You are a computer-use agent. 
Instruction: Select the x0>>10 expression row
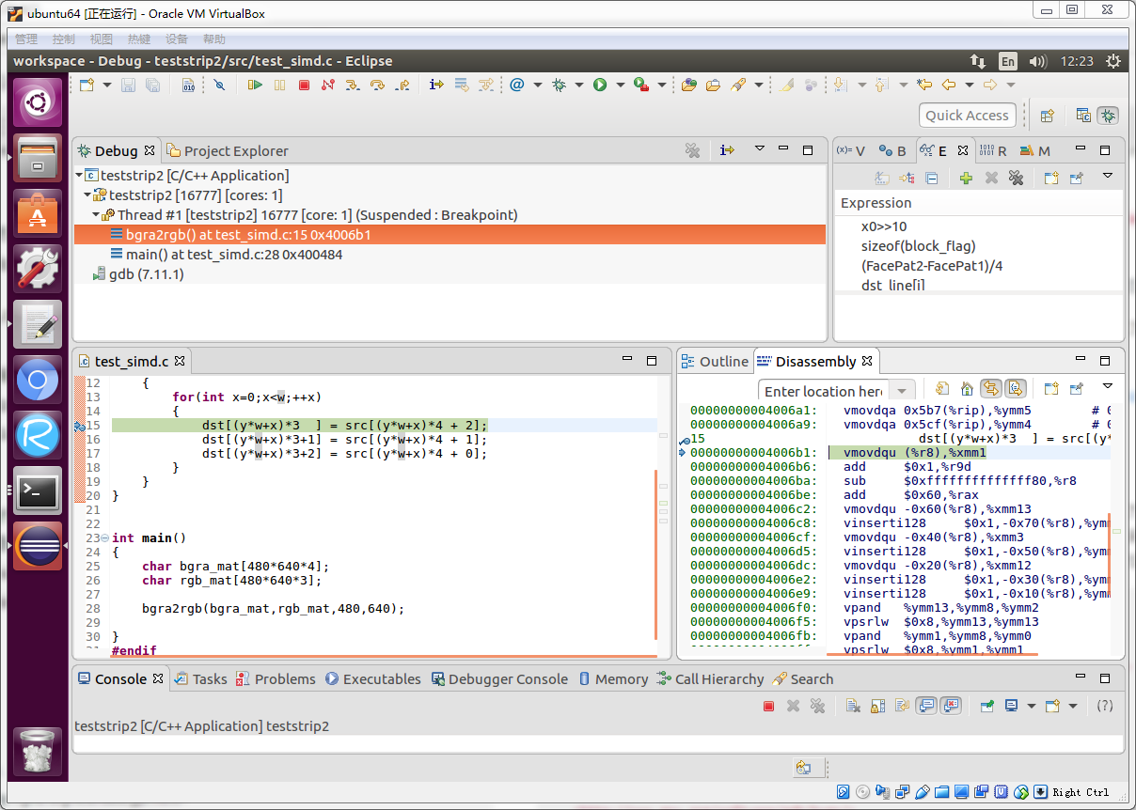click(979, 226)
